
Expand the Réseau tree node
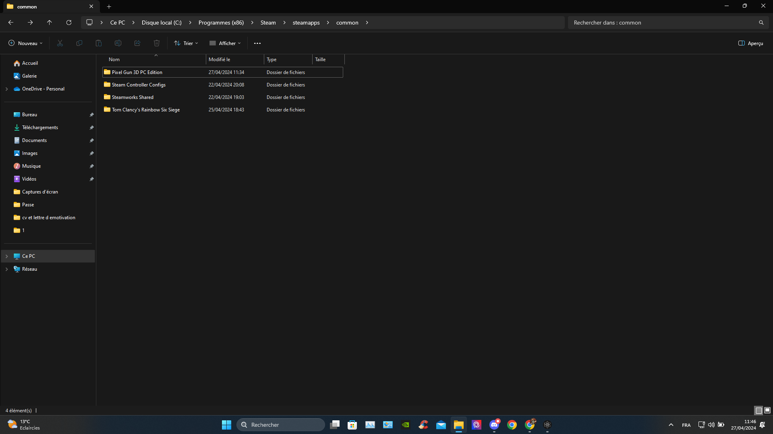pyautogui.click(x=6, y=269)
